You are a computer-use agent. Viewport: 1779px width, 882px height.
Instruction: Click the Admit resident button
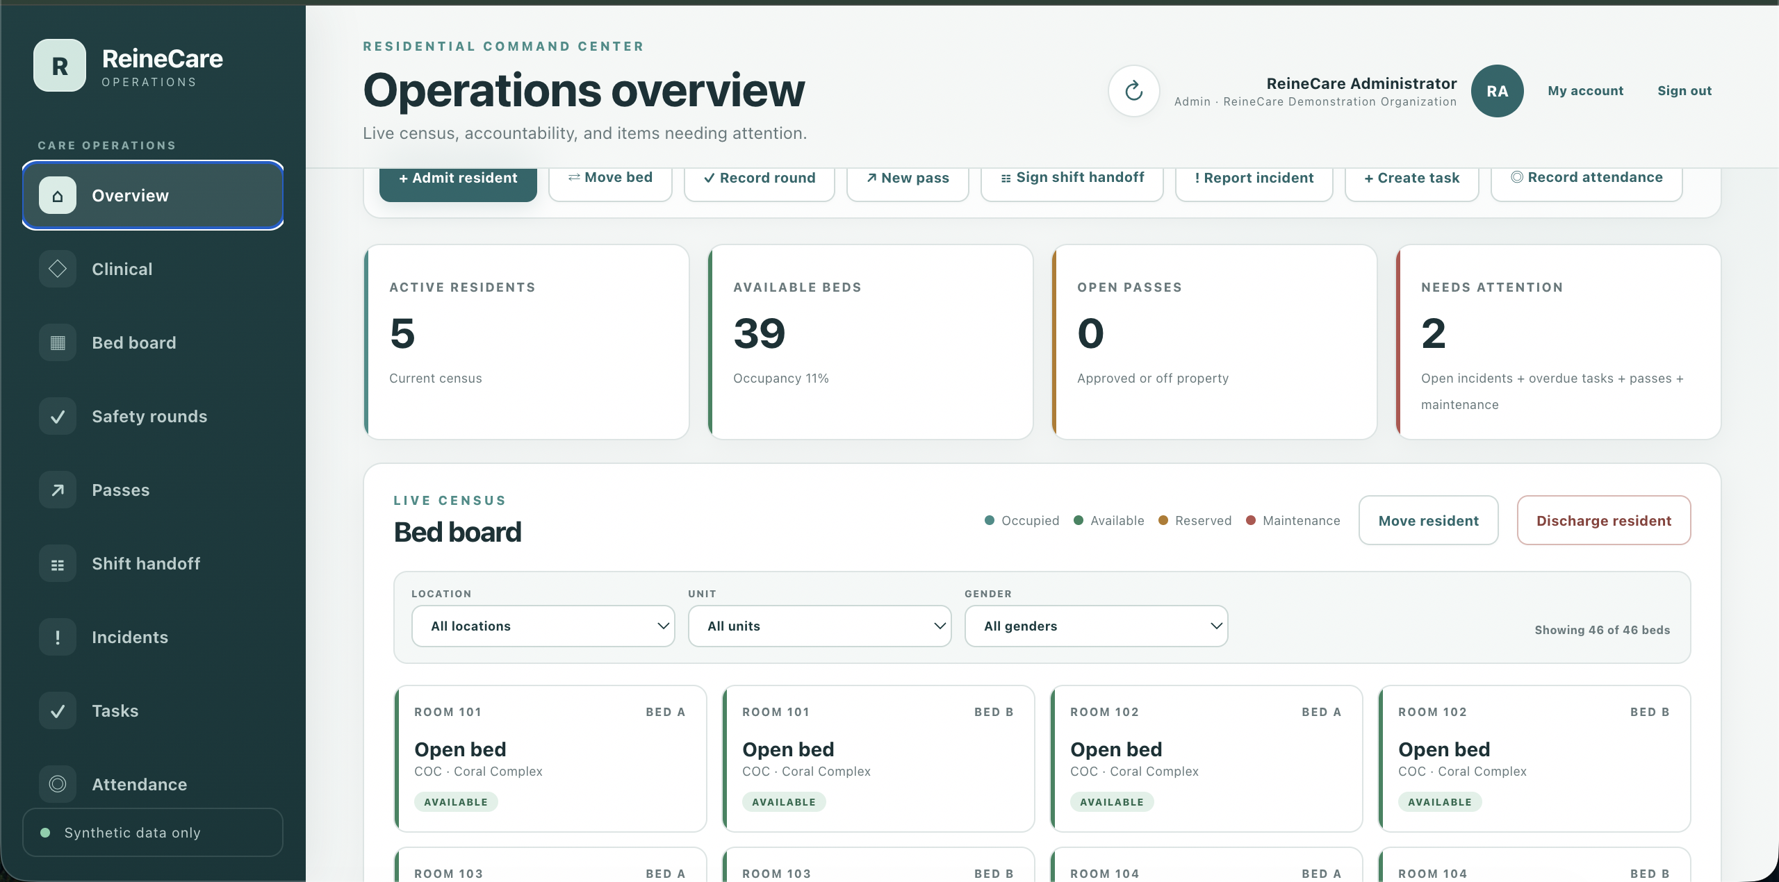pos(458,178)
